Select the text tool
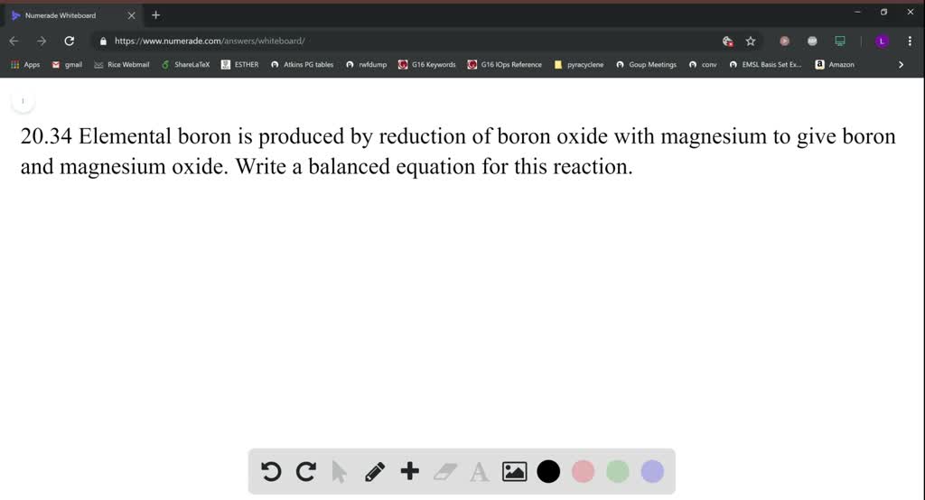925x500 pixels. pos(480,471)
